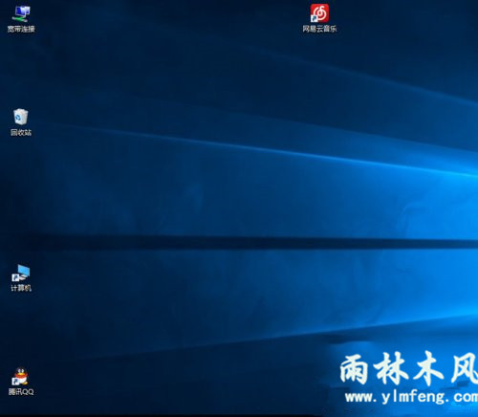The image size is (478, 417).
Task: Click the 宽带连接 text label
Action: click(x=21, y=29)
